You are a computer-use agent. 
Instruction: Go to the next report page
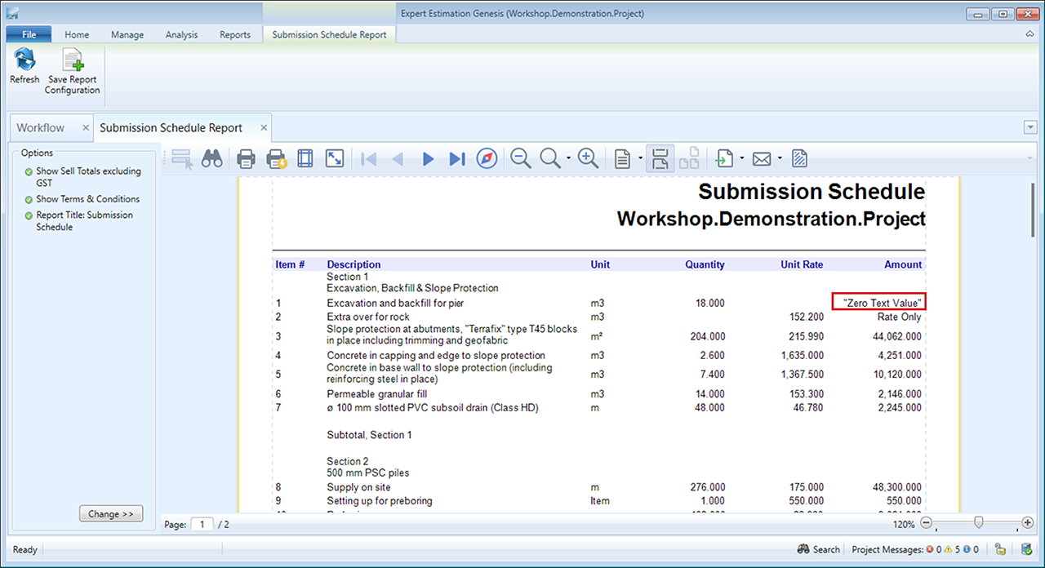[x=428, y=158]
